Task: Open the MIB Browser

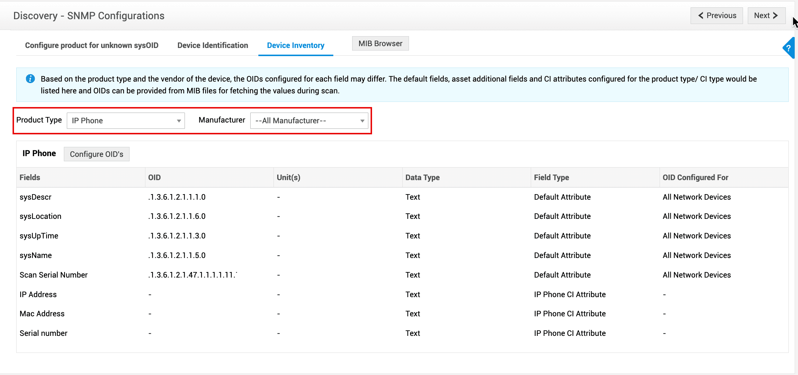Action: 380,44
